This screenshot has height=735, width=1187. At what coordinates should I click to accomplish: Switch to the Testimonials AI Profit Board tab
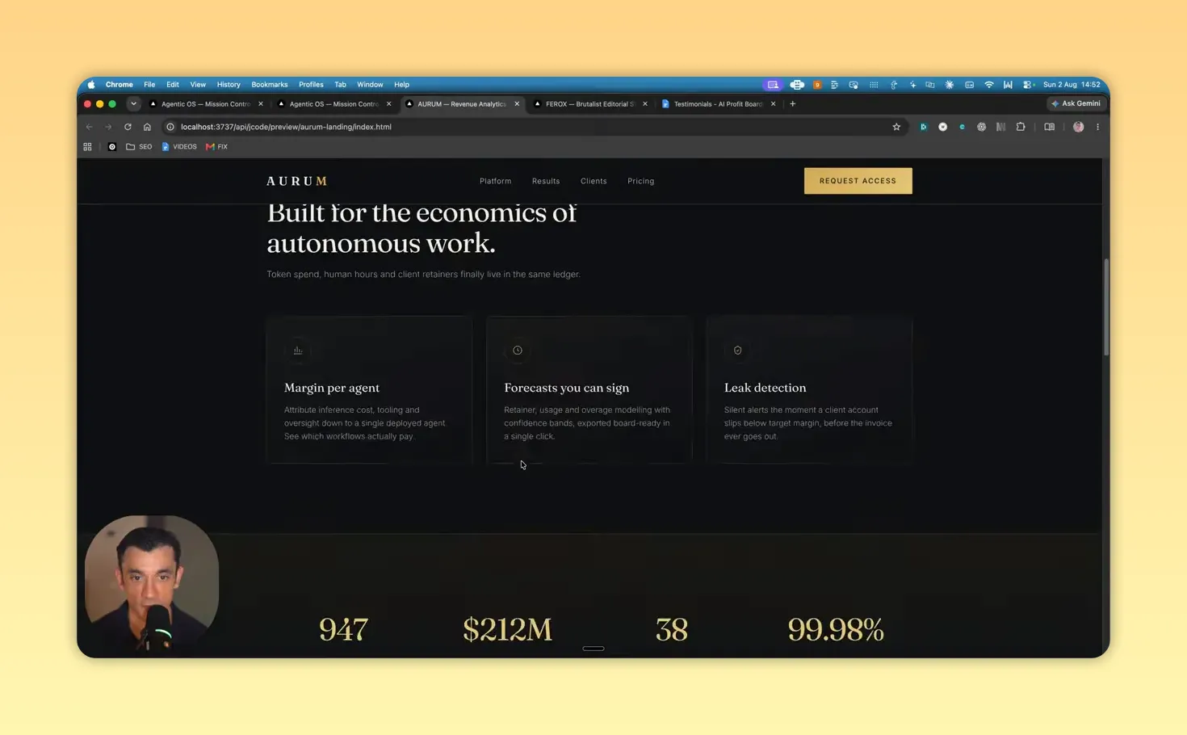pyautogui.click(x=718, y=103)
